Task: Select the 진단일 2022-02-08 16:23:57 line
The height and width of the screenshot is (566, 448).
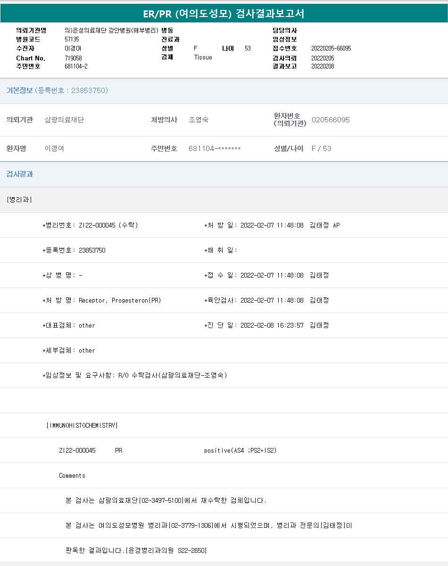Action: (x=266, y=325)
